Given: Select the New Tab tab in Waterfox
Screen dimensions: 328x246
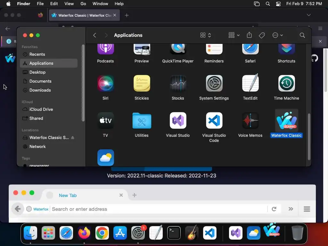Looking at the screenshot, I should (x=85, y=195).
